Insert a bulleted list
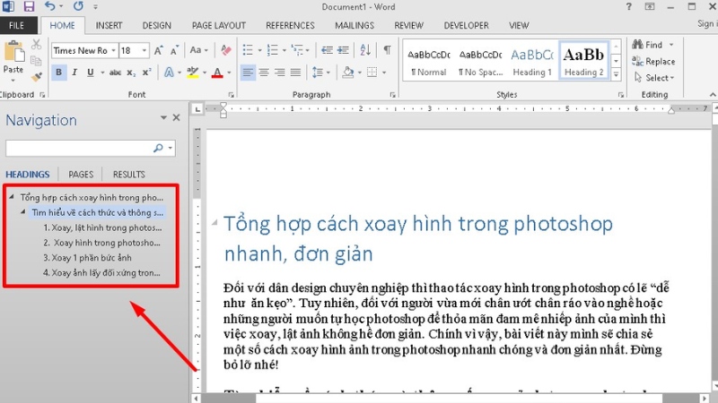718x403 pixels. (x=248, y=50)
